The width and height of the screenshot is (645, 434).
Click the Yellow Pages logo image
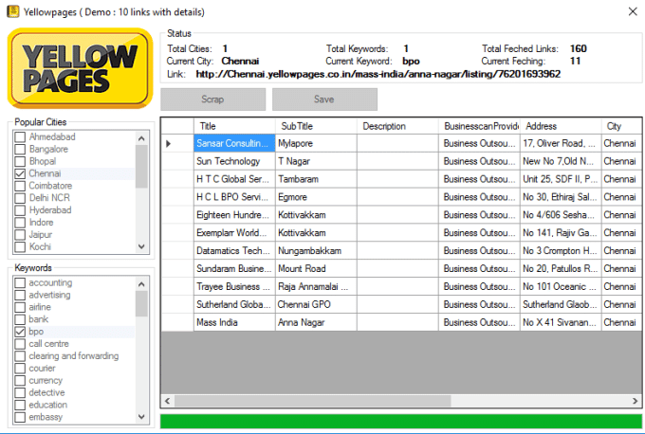81,68
